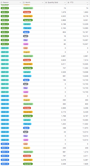This screenshot has height=166, width=90.
Task: Select the pink June pill in season 2021-22
Action: point(26,92)
